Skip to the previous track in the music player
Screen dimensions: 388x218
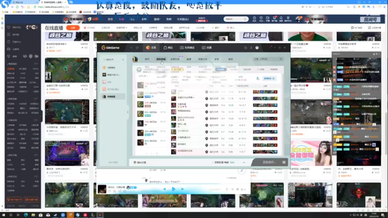pos(164,189)
